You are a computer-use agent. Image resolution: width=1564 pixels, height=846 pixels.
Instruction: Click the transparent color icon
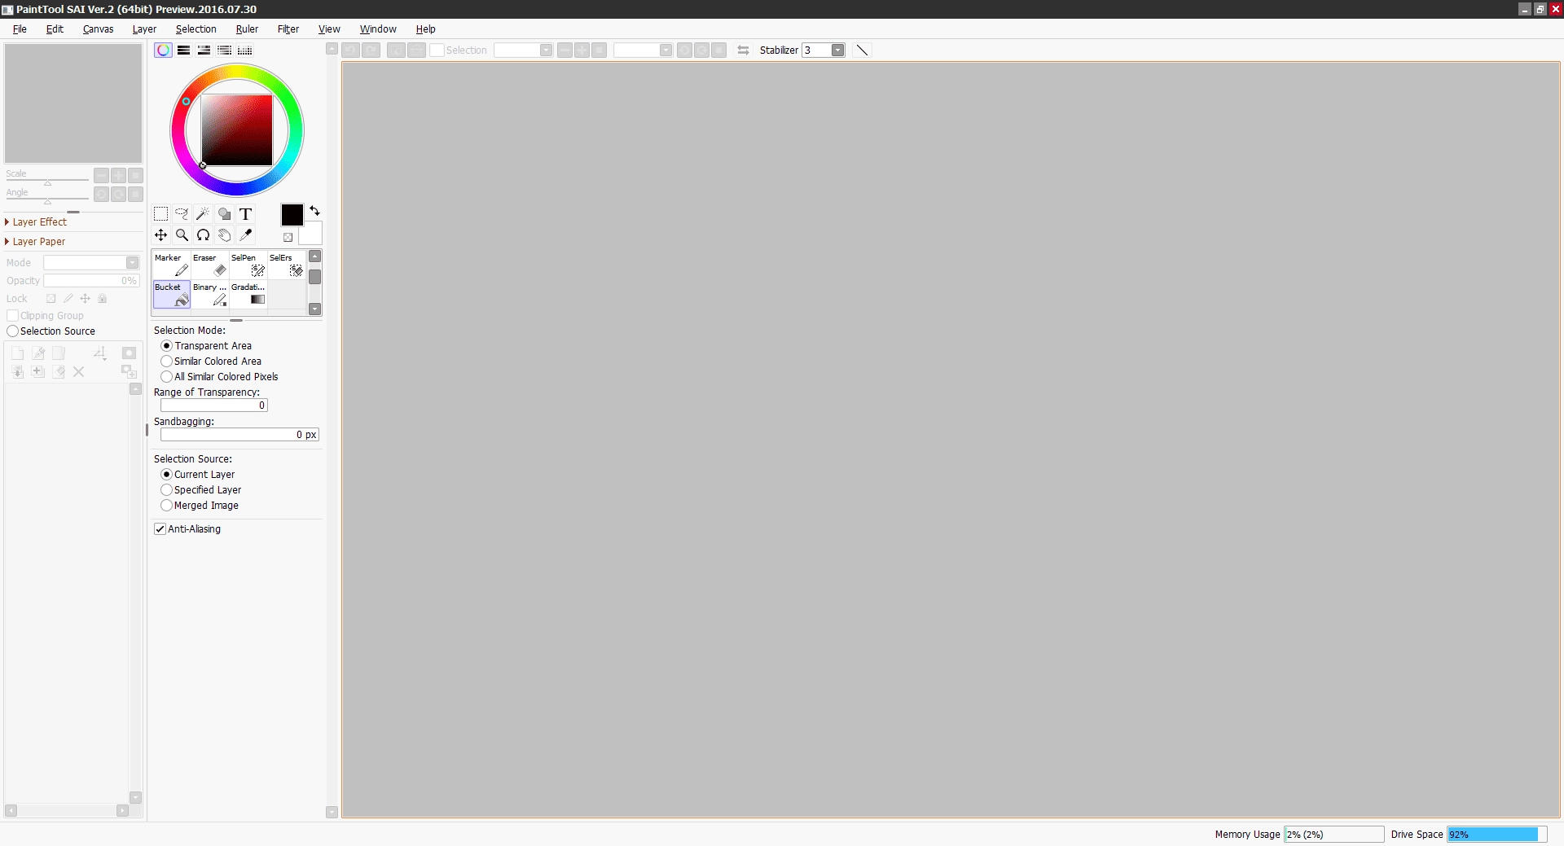coord(288,237)
